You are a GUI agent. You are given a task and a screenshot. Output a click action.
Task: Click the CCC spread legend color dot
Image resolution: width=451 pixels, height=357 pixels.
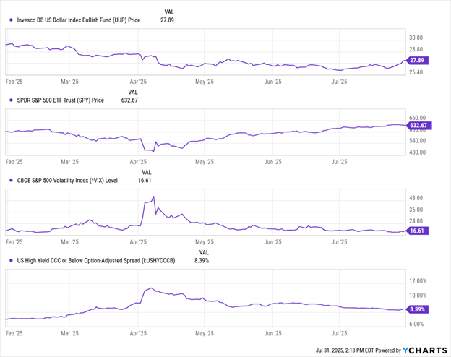click(x=11, y=260)
